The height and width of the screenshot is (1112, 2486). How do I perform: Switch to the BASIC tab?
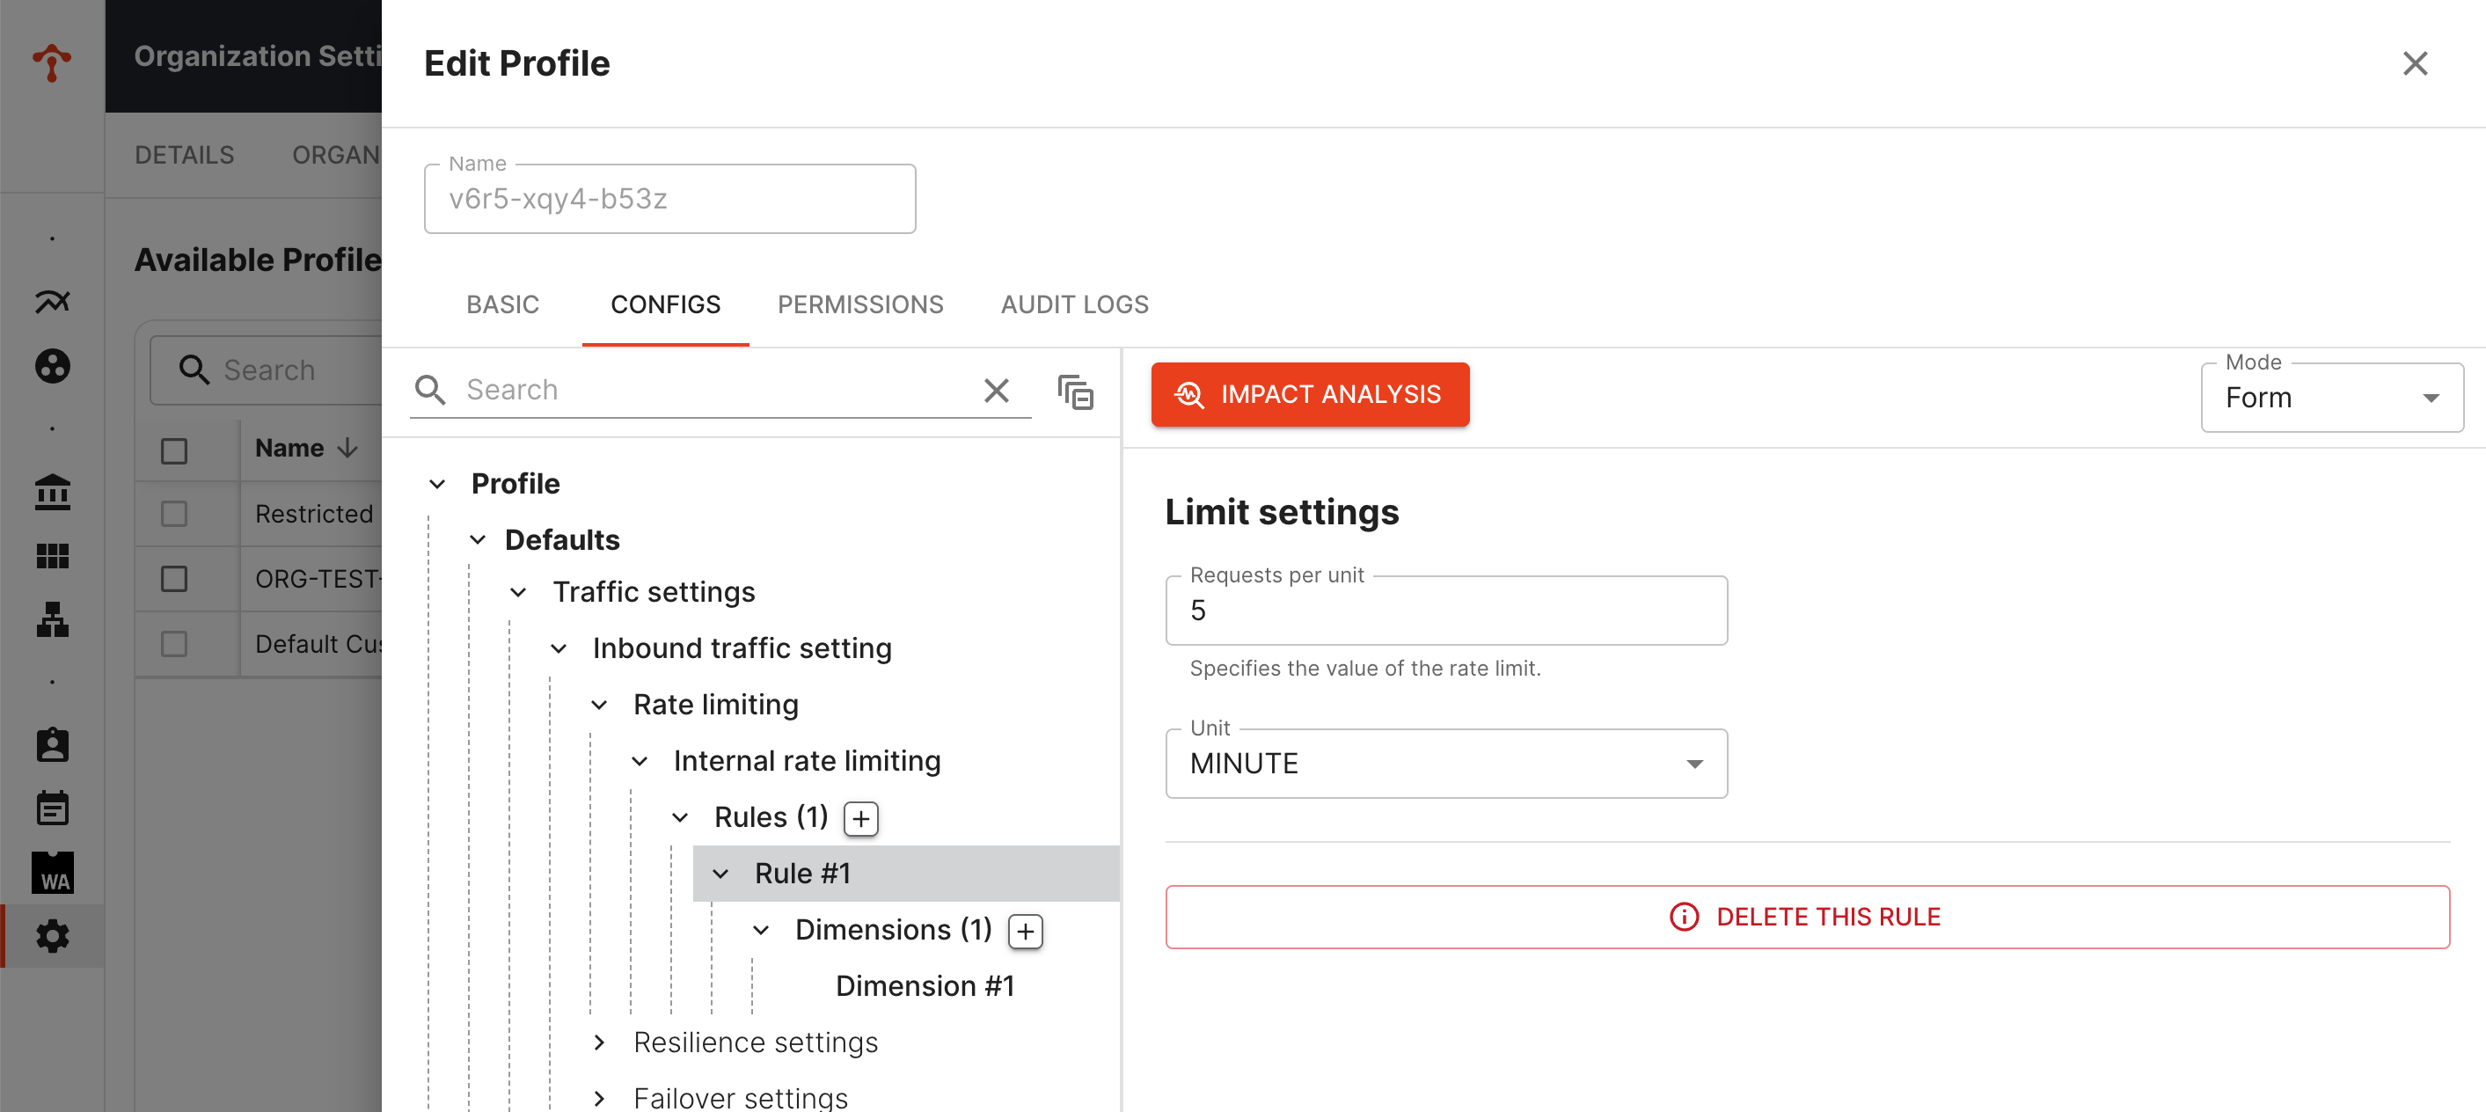click(501, 305)
